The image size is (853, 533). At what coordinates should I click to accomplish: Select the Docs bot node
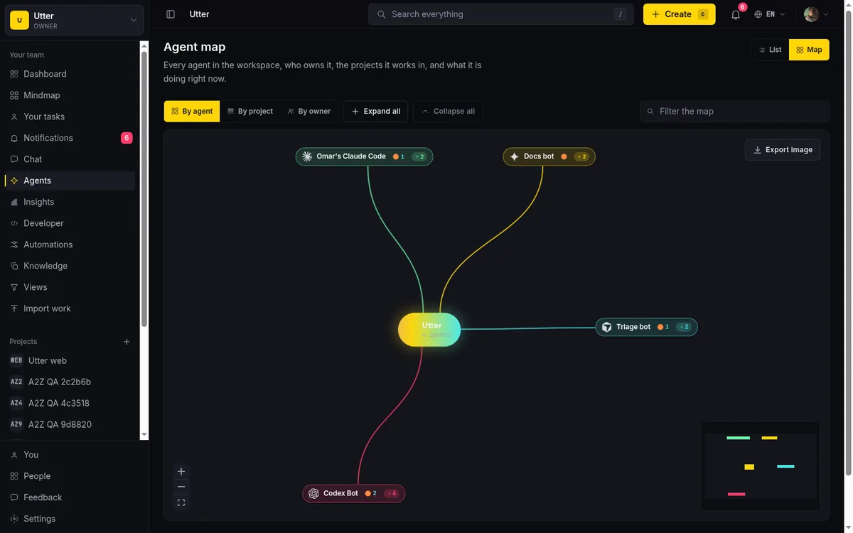point(549,156)
